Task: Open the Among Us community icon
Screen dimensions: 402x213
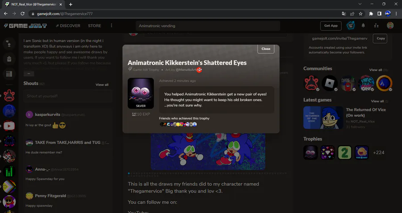Action: 348,83
